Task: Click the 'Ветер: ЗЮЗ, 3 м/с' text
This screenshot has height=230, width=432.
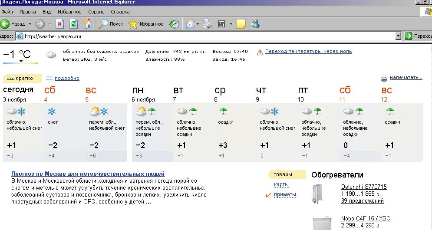Action: click(x=85, y=59)
